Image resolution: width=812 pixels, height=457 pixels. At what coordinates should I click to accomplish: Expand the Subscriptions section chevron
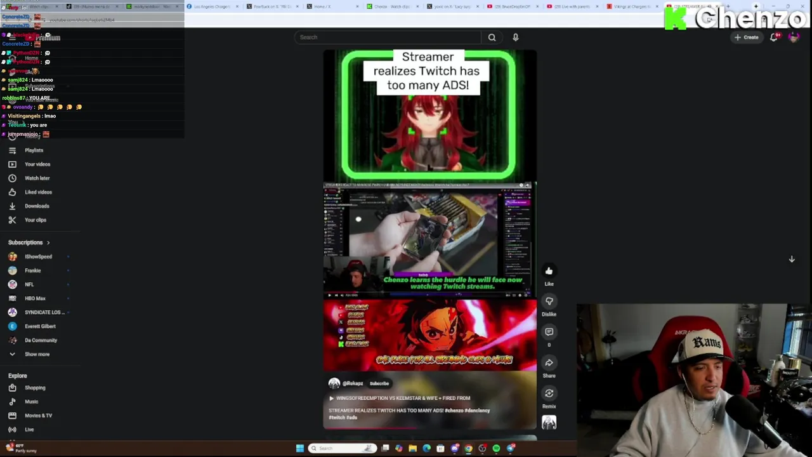pyautogui.click(x=48, y=242)
